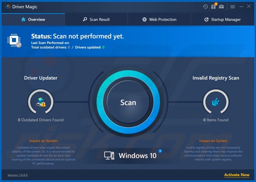Click the Windows 10 info badge

160,151
